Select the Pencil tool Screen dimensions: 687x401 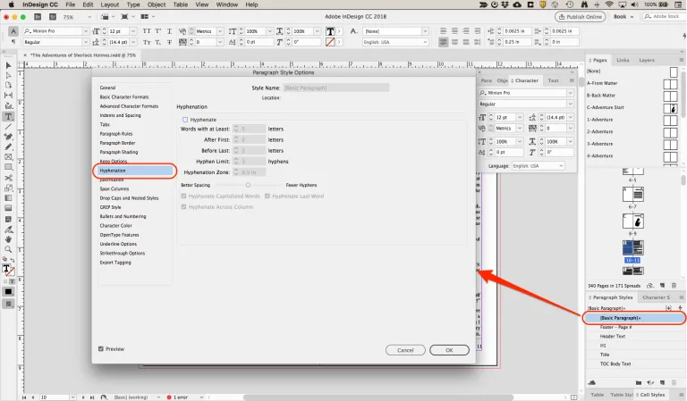pos(8,147)
